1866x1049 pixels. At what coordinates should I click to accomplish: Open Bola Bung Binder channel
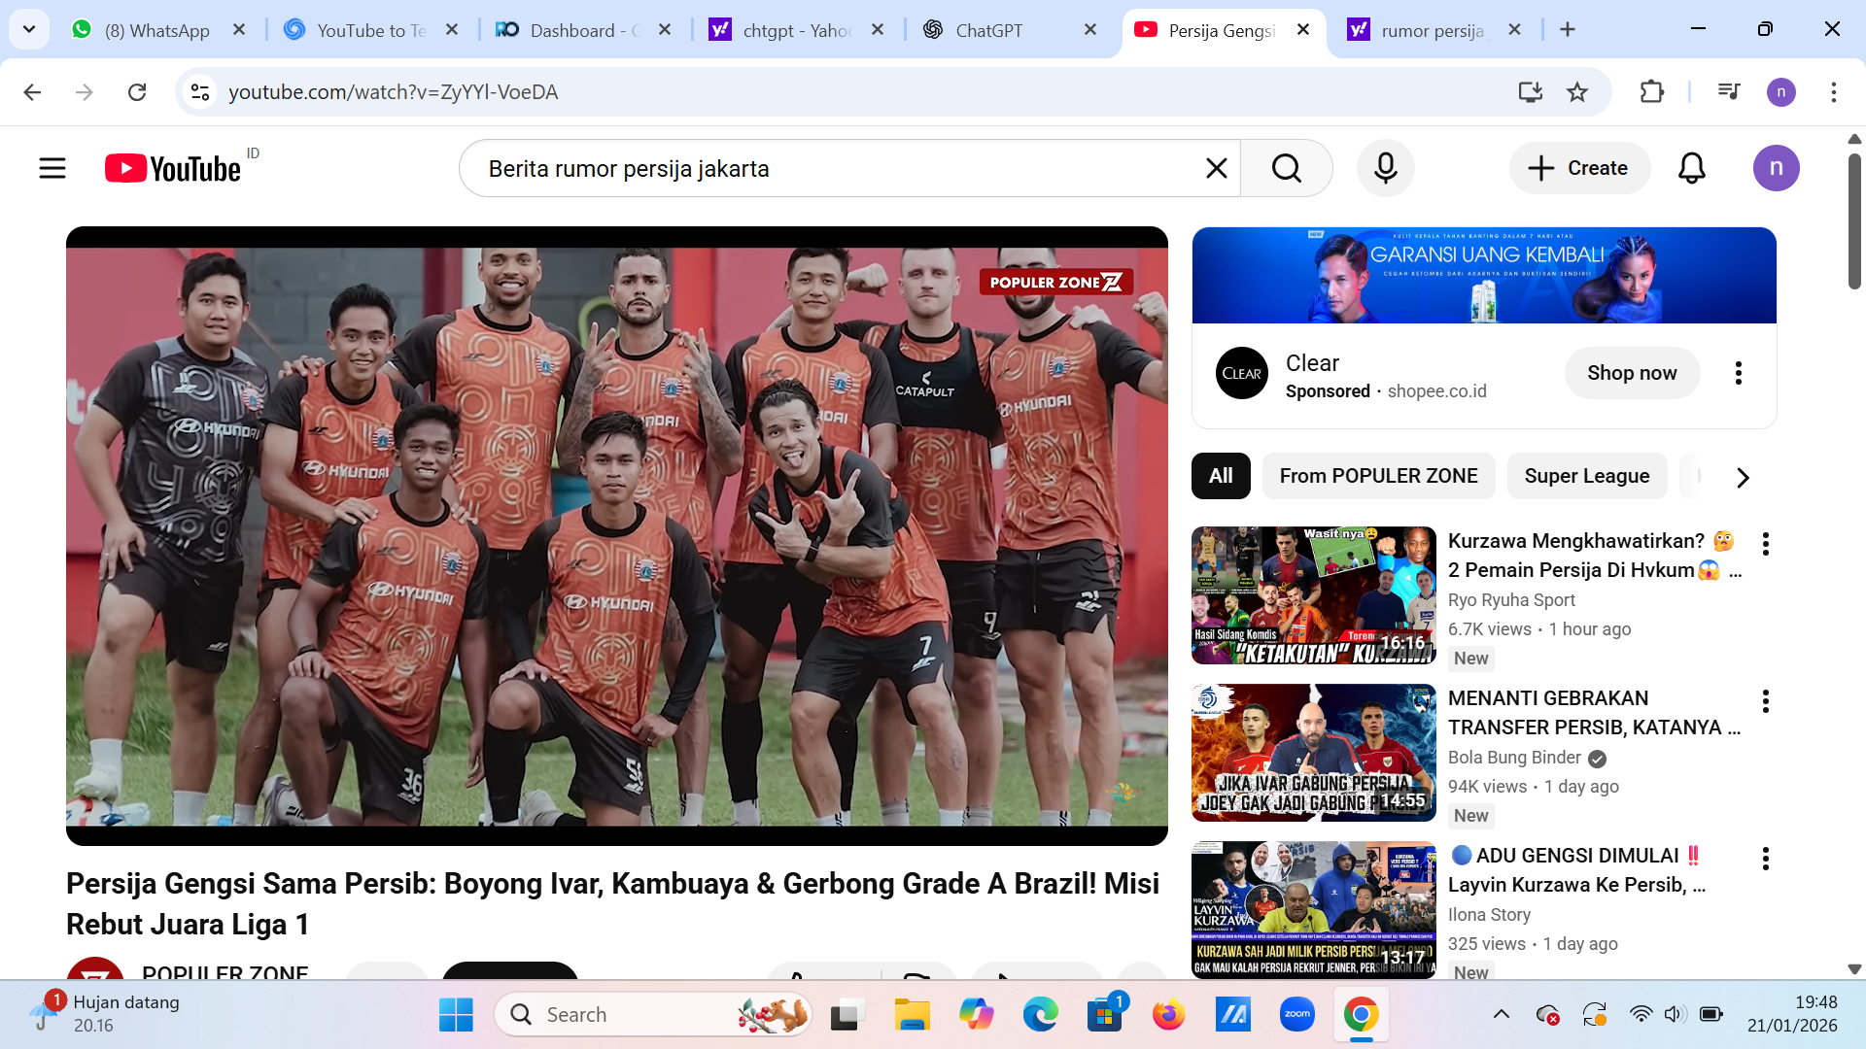coord(1514,758)
